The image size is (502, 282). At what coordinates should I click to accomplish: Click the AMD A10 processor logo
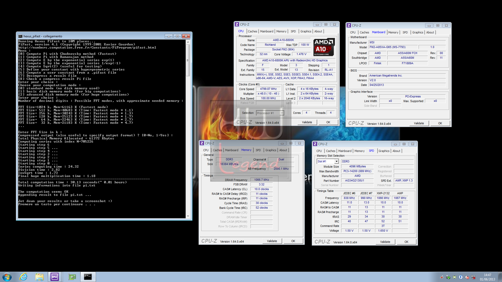324,47
